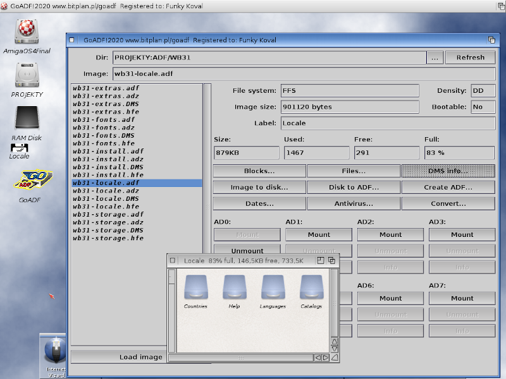
Task: Open the Catalogs drawer in Locale window
Action: tap(311, 287)
